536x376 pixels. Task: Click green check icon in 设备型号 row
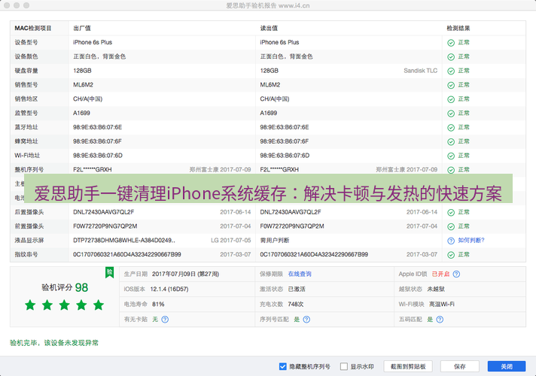pos(451,43)
